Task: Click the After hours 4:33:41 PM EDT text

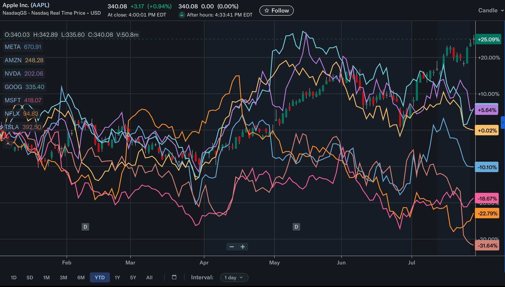Action: coord(220,15)
